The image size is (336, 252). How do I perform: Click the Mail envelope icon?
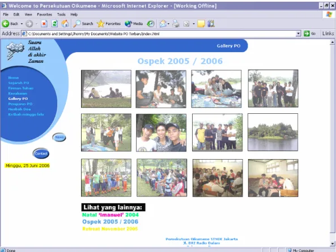tap(163, 24)
